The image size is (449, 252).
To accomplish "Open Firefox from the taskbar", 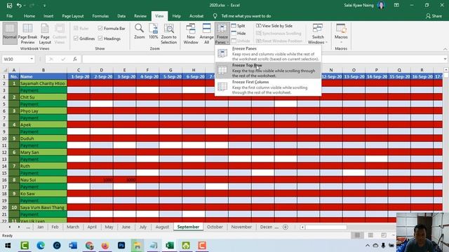I will point(105,246).
